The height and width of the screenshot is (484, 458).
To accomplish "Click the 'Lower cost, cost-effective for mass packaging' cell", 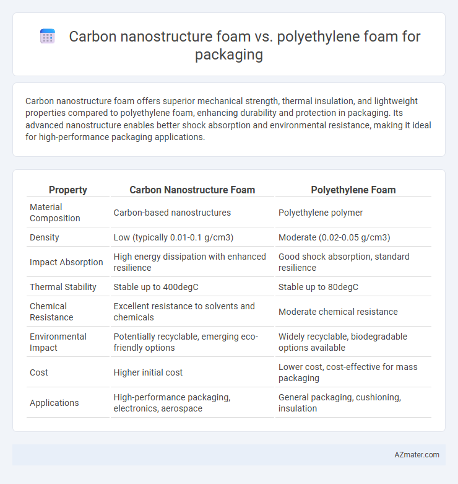I will tap(353, 372).
